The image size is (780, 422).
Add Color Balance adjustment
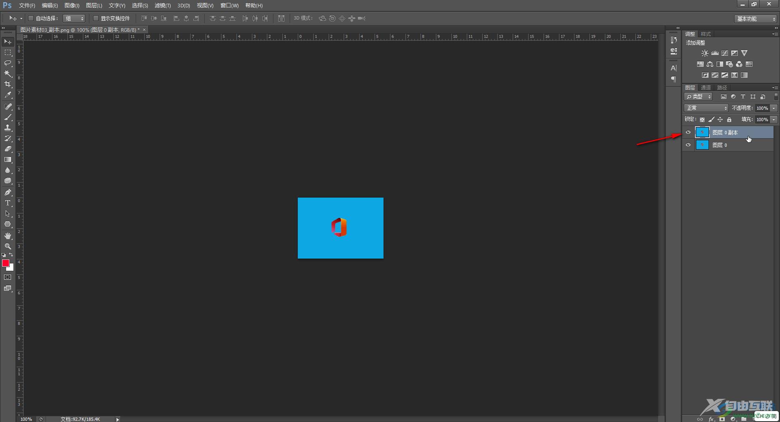point(710,64)
